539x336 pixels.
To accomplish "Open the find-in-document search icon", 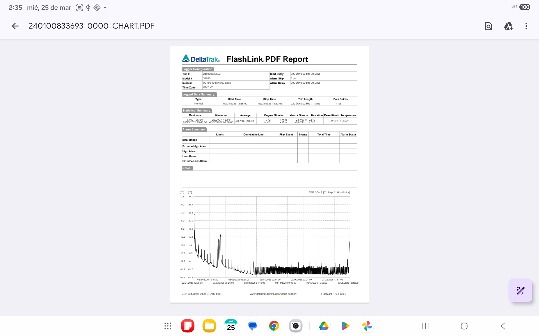I will coord(488,26).
